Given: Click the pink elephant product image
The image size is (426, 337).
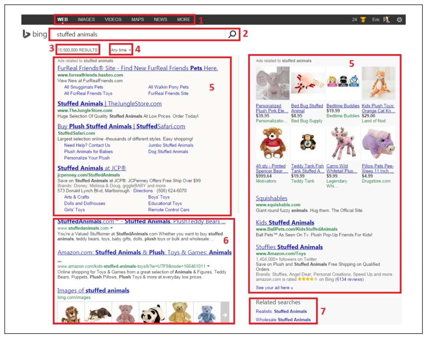Looking at the screenshot, I should (273, 83).
